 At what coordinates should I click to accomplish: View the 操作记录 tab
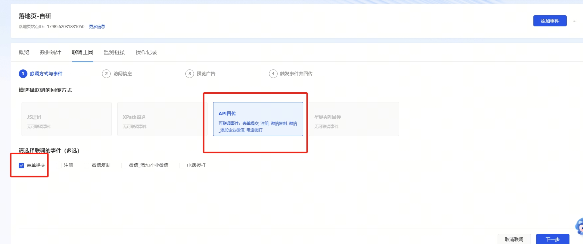(x=146, y=52)
